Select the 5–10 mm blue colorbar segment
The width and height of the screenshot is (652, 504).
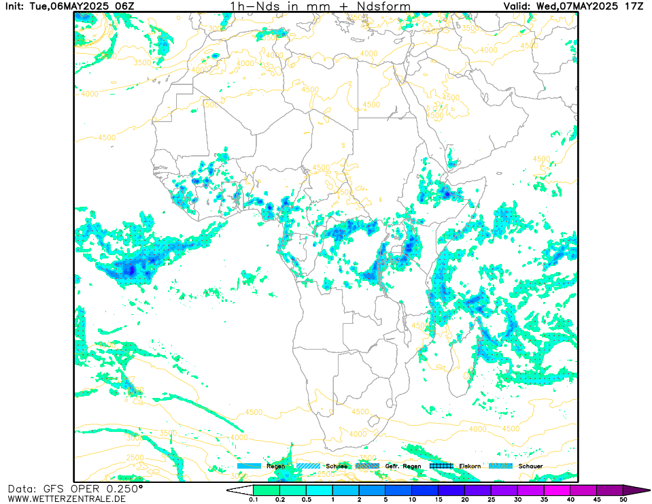[399, 490]
